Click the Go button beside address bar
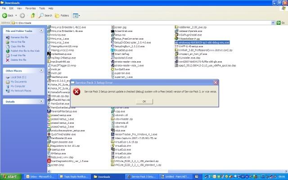Screen dimensions: 288x180 click(280, 23)
